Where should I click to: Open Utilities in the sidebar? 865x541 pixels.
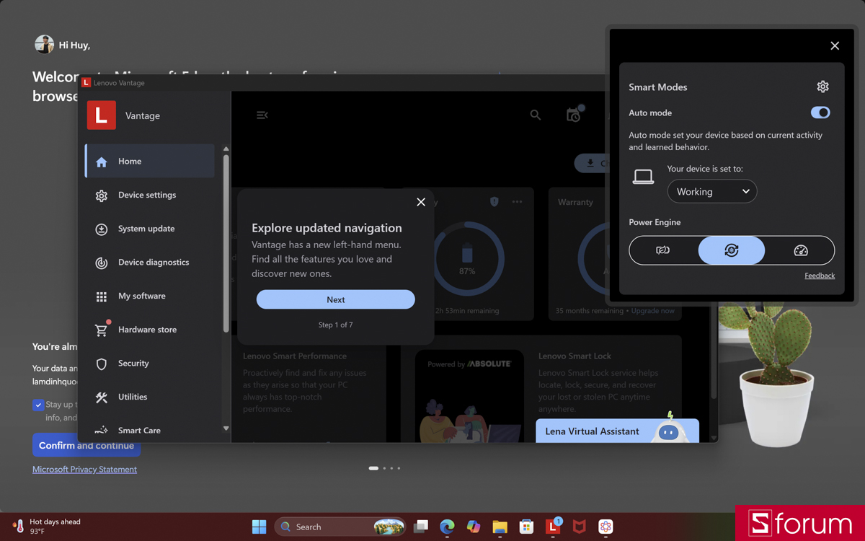pos(150,397)
